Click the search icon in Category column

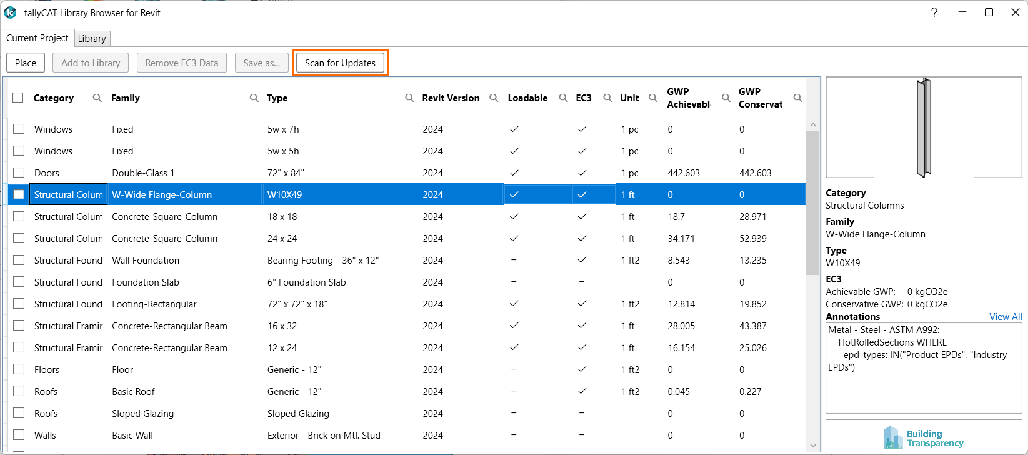tap(97, 97)
